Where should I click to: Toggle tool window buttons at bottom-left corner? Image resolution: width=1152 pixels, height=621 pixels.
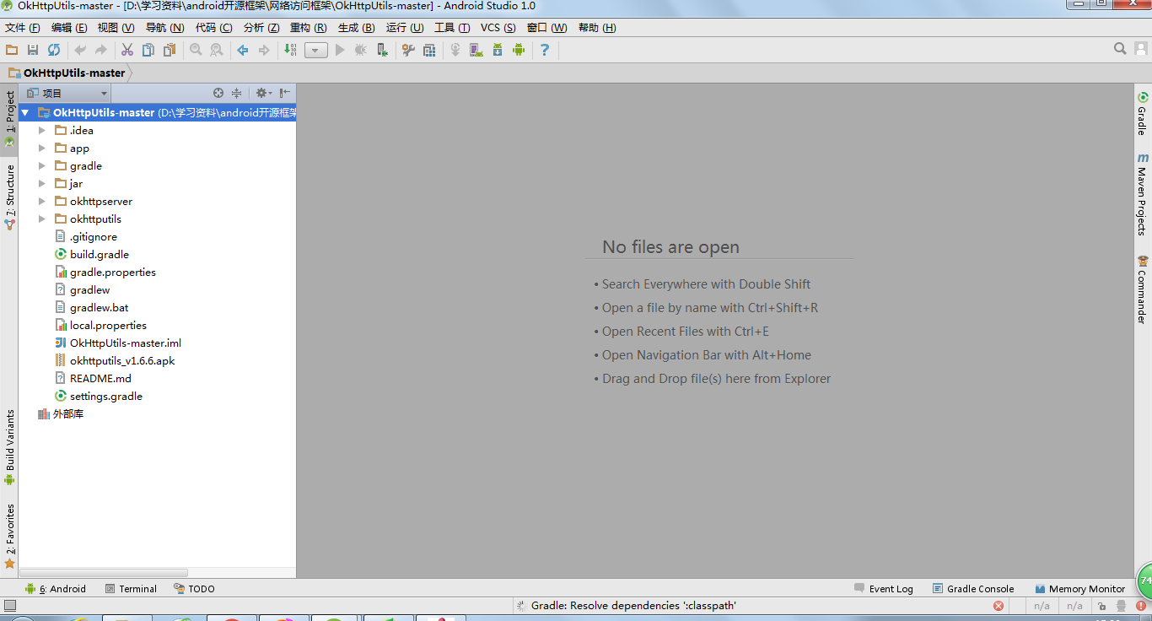10,606
